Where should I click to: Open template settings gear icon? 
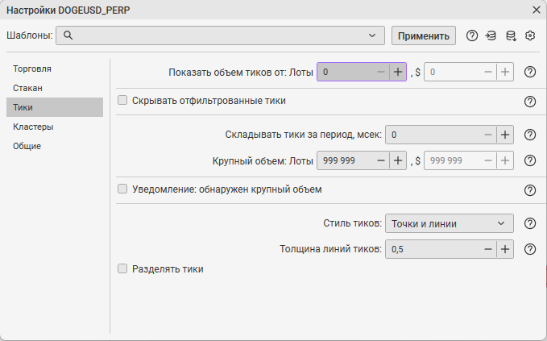tap(530, 35)
